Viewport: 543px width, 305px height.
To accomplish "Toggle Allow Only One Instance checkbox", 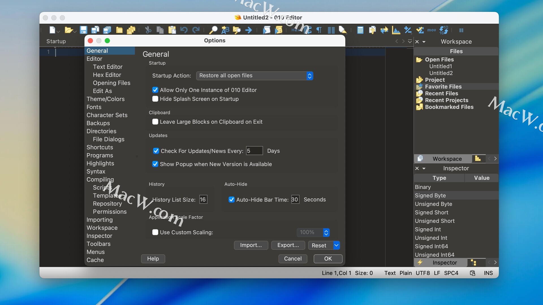I will [155, 90].
